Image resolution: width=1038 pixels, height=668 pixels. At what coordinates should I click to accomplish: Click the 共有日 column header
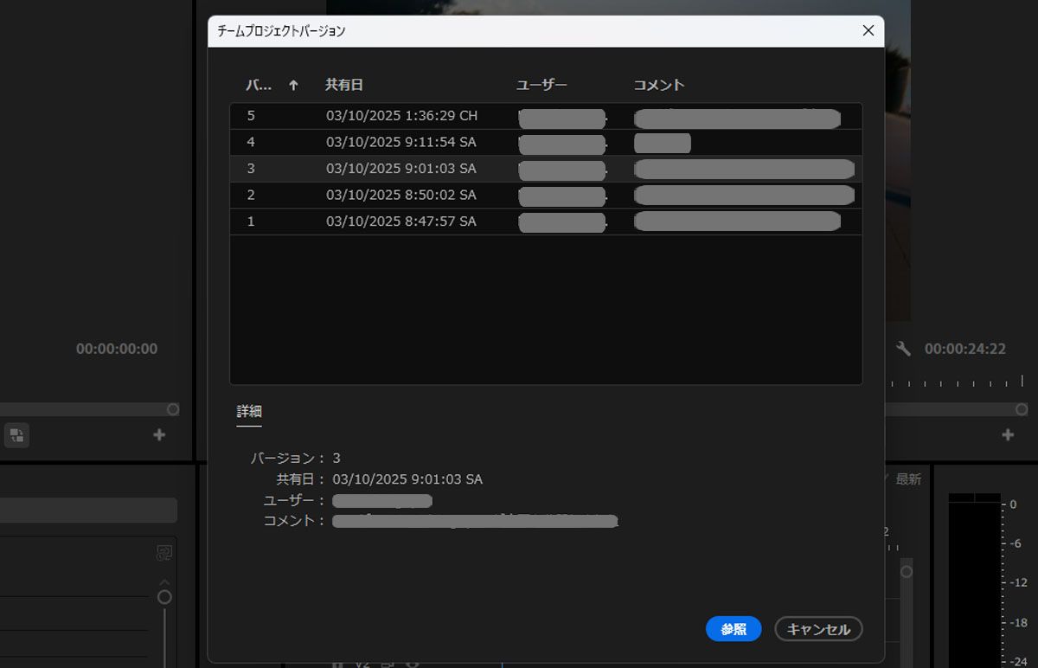[x=344, y=85]
